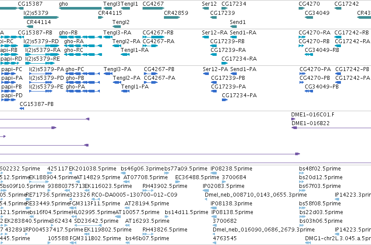Select the bs14d11.5prime EST label
371x245 pixels.
(x=187, y=212)
